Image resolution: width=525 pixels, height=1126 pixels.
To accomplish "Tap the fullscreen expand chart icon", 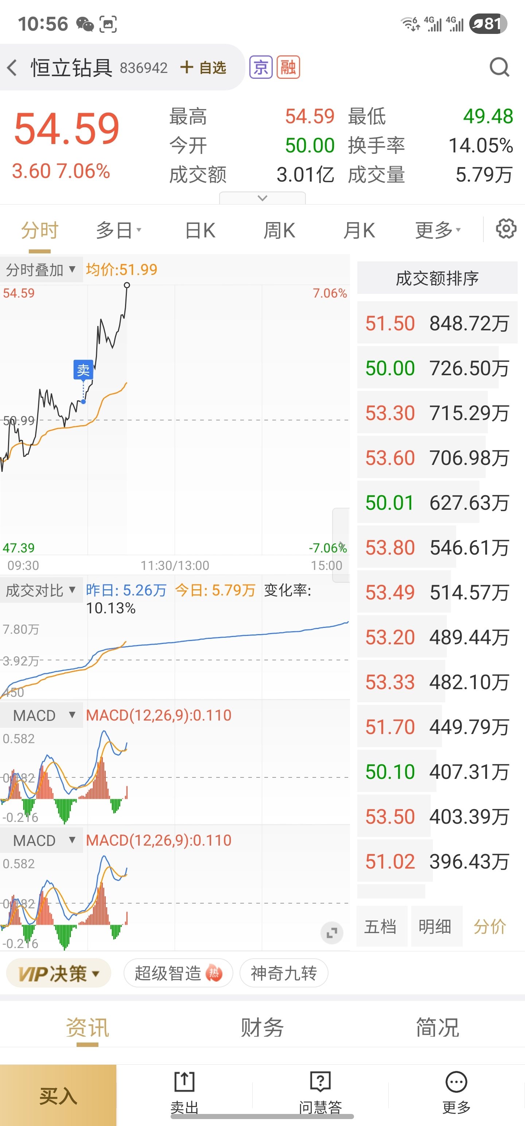I will click(332, 933).
